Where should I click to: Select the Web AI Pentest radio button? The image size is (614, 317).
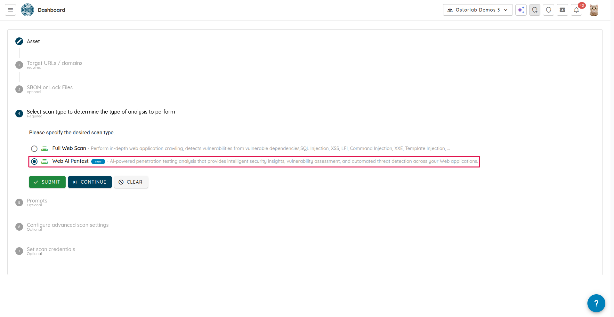pyautogui.click(x=34, y=162)
